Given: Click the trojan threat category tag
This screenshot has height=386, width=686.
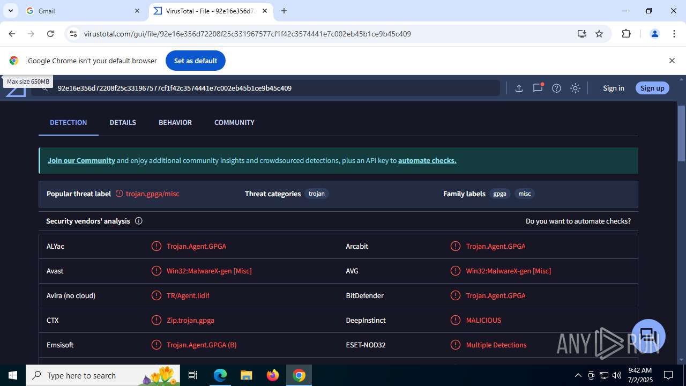Looking at the screenshot, I should 317,194.
